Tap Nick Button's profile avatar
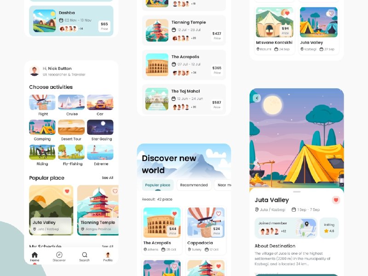Image resolution: width=368 pixels, height=276 pixels. click(34, 71)
